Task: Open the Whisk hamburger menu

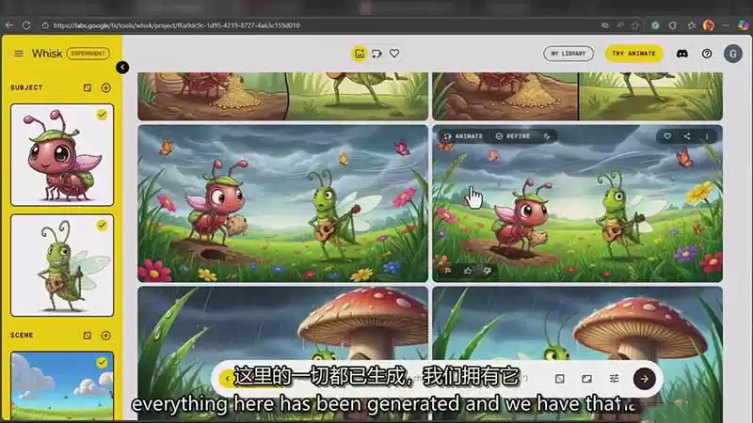Action: pyautogui.click(x=19, y=54)
